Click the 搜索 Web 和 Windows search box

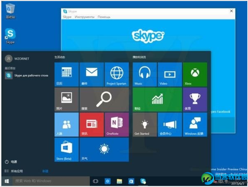[x=51, y=181]
